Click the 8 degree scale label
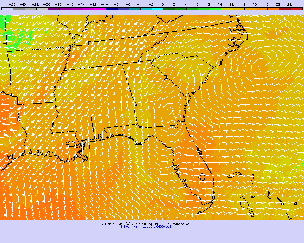This screenshot has width=304, height=243. [209, 4]
